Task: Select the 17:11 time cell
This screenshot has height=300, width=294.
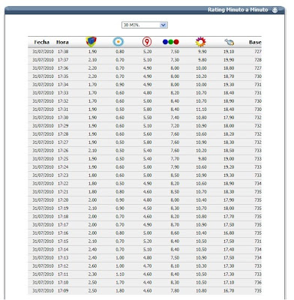Action: (x=63, y=274)
